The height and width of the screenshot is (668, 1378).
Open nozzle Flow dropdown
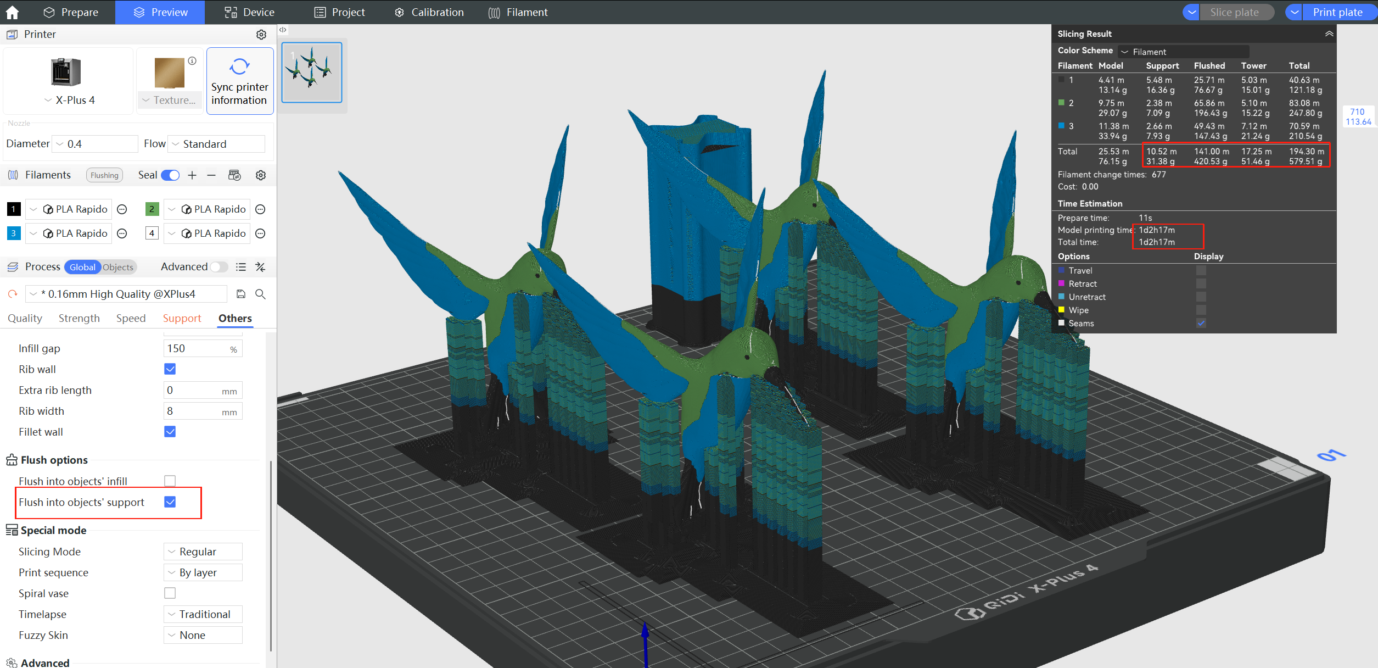(217, 144)
